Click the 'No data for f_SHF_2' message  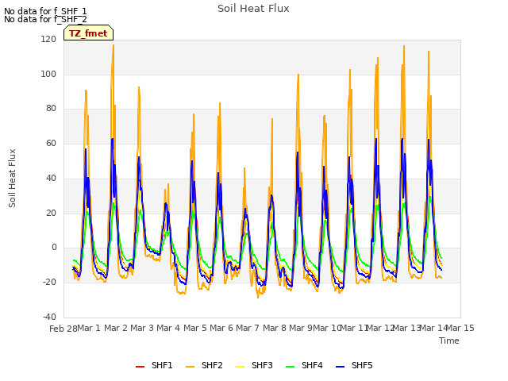coord(45,19)
